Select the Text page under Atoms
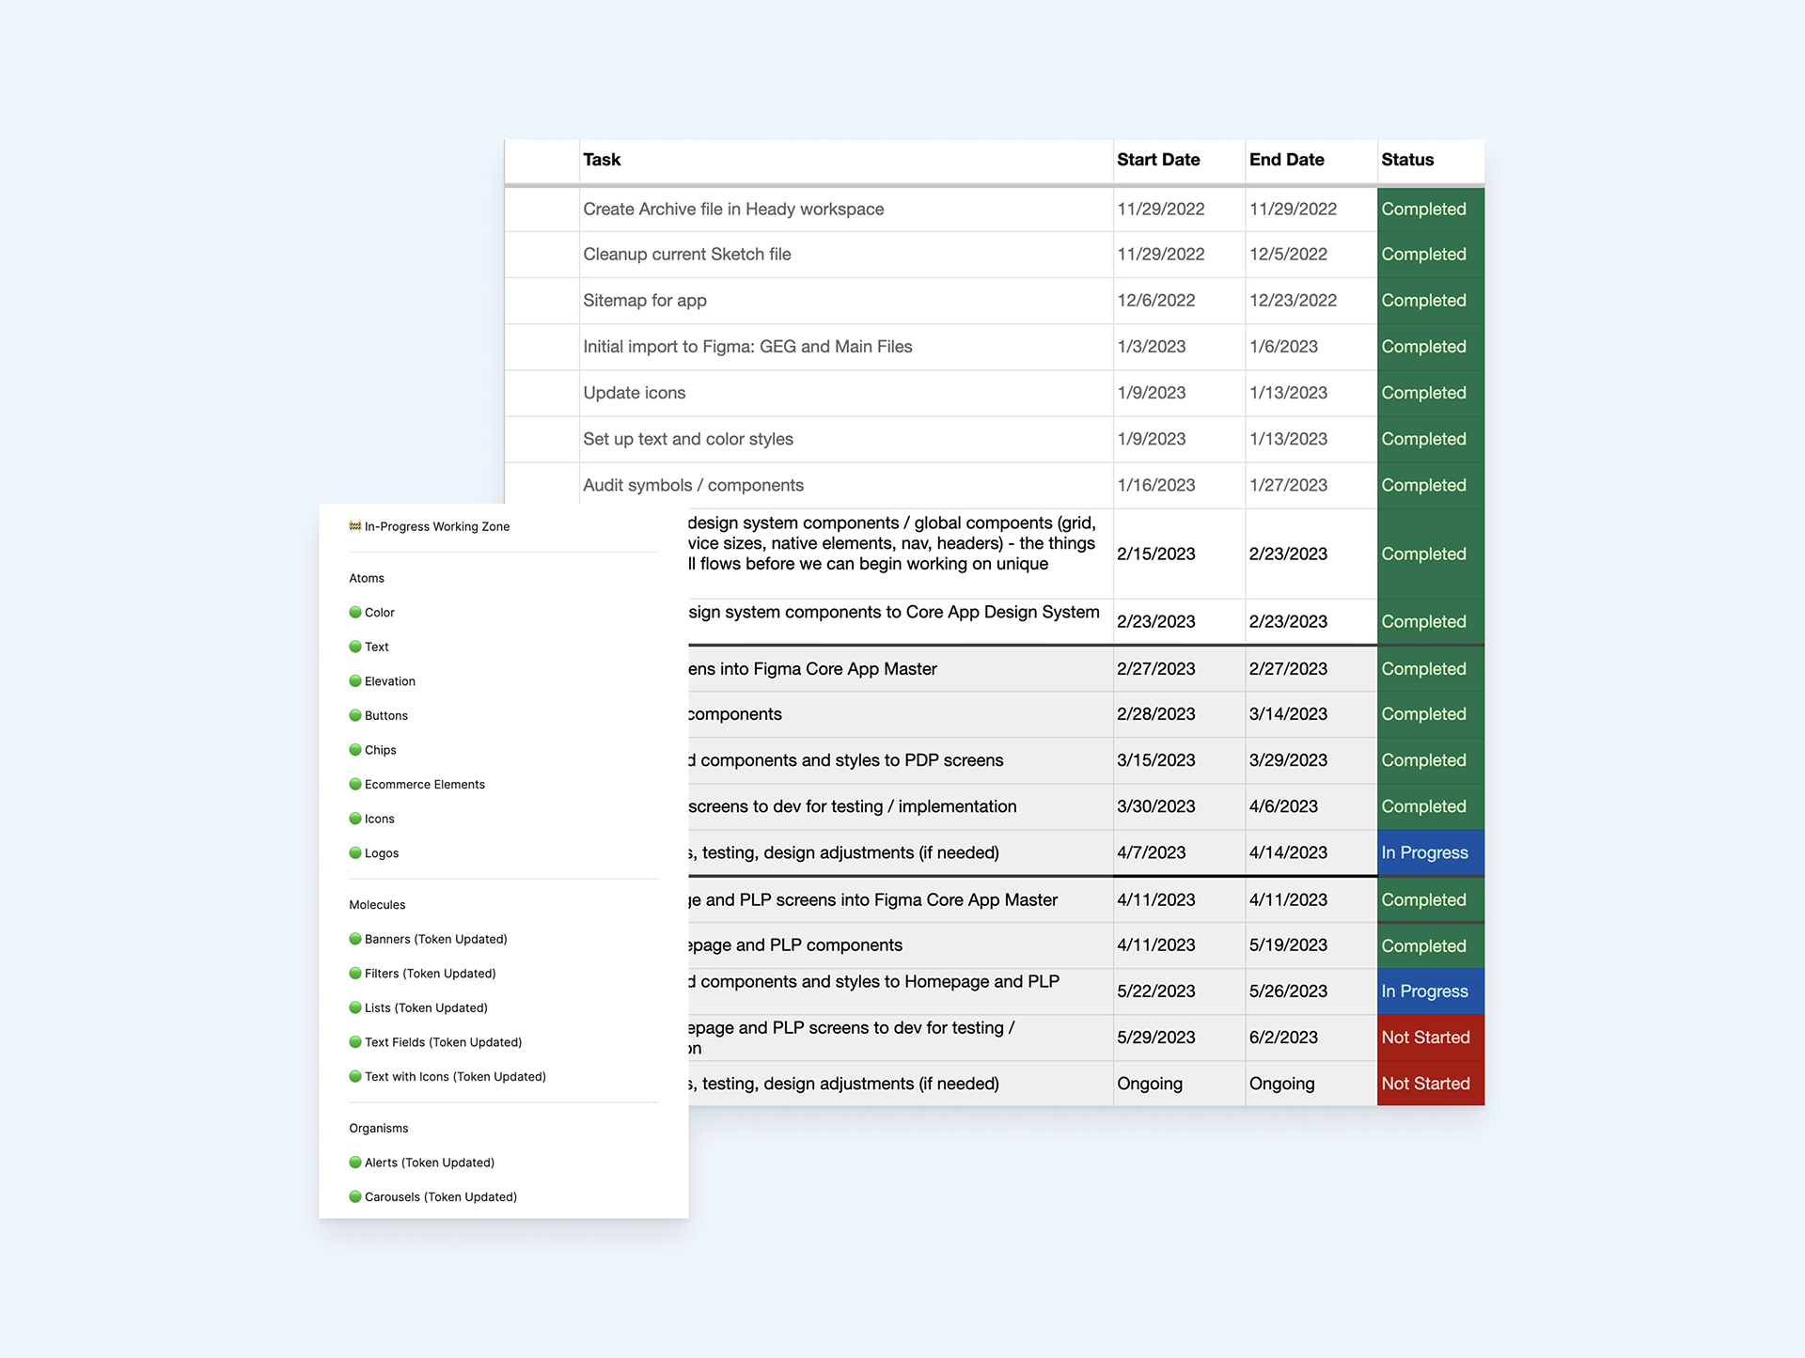 tap(377, 647)
